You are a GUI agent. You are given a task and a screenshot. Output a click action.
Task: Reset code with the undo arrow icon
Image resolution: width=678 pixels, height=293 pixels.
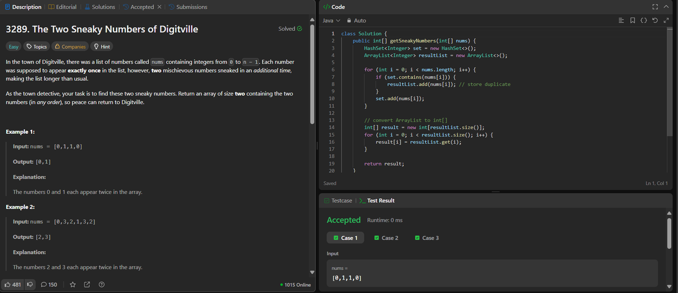(654, 20)
